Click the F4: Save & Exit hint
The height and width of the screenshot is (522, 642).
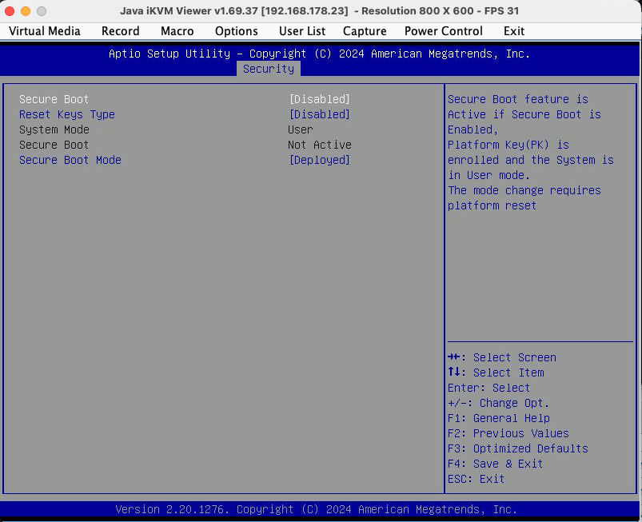click(x=496, y=464)
